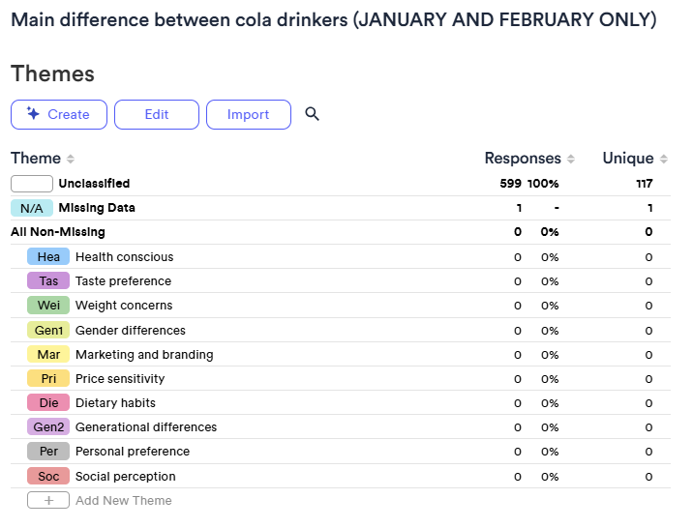Select the purple Tas theme tag
This screenshot has width=693, height=528.
pos(48,281)
